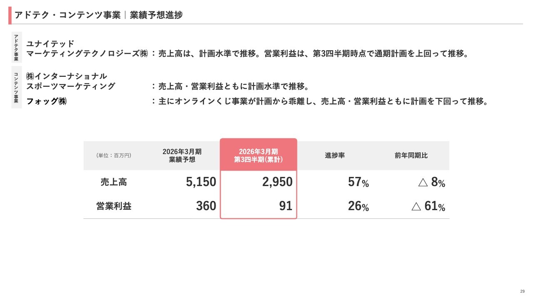Click the △ 61% year-on-year value
The width and height of the screenshot is (533, 299).
tap(428, 206)
